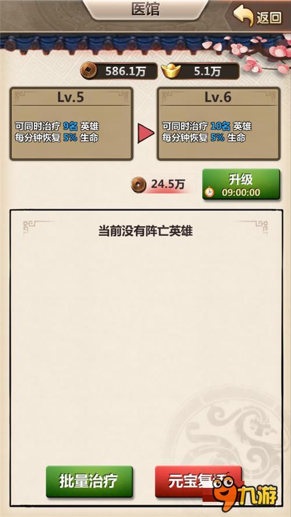Viewport: 291px width, 517px height.
Task: Click the red 元宝复活 revive button
Action: (x=198, y=481)
